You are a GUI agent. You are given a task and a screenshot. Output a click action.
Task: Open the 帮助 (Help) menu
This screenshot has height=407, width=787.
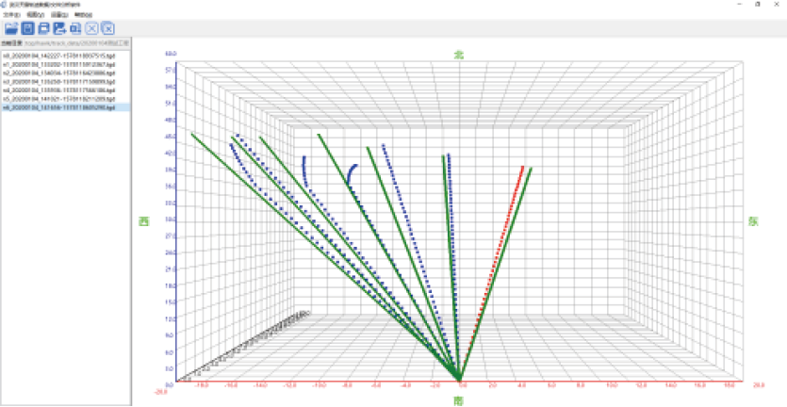[x=83, y=16]
